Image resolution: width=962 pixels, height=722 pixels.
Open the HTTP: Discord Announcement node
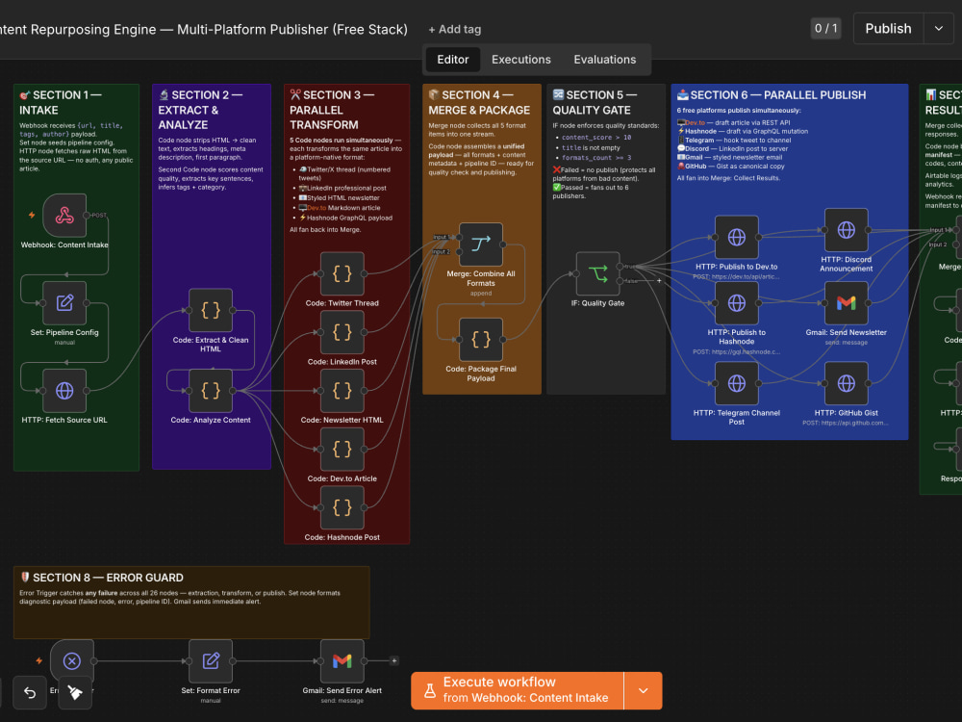pos(846,230)
